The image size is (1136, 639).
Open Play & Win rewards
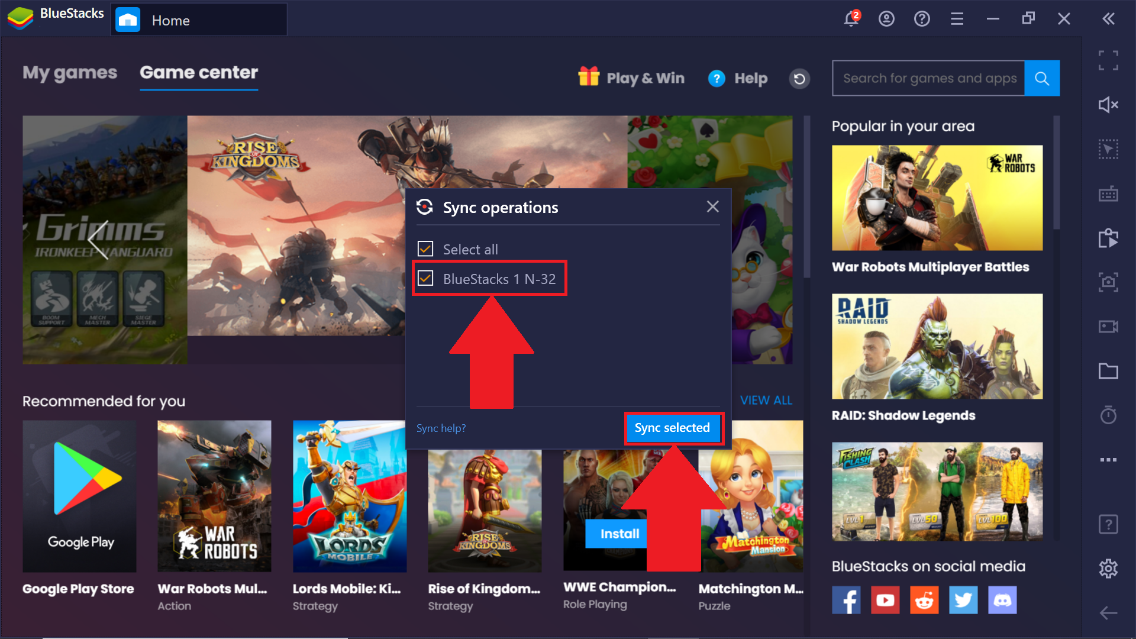tap(631, 78)
